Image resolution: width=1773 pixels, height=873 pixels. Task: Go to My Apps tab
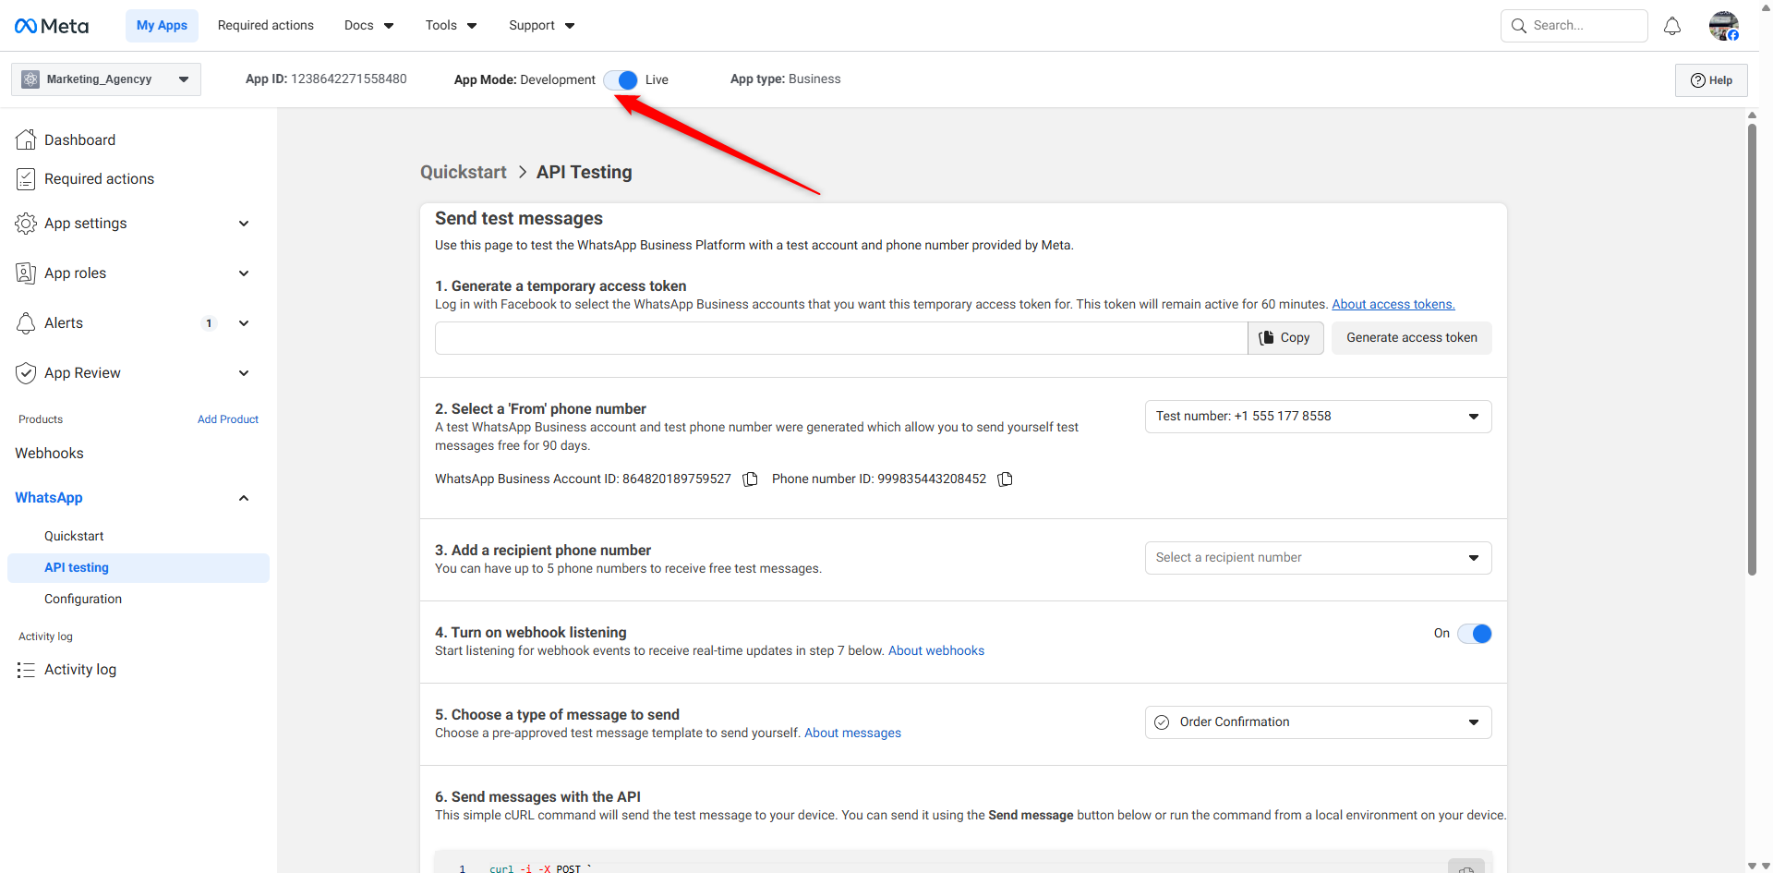[x=162, y=26]
